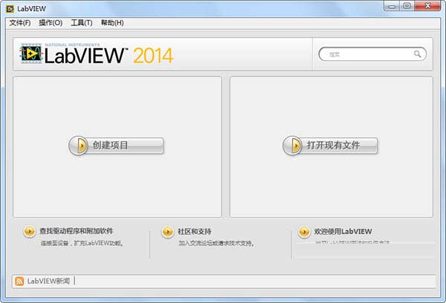Click the 连接至设备 description text
The image size is (446, 303).
click(82, 244)
